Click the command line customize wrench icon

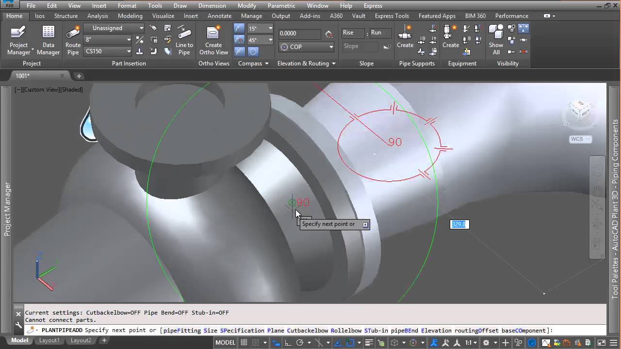18,325
